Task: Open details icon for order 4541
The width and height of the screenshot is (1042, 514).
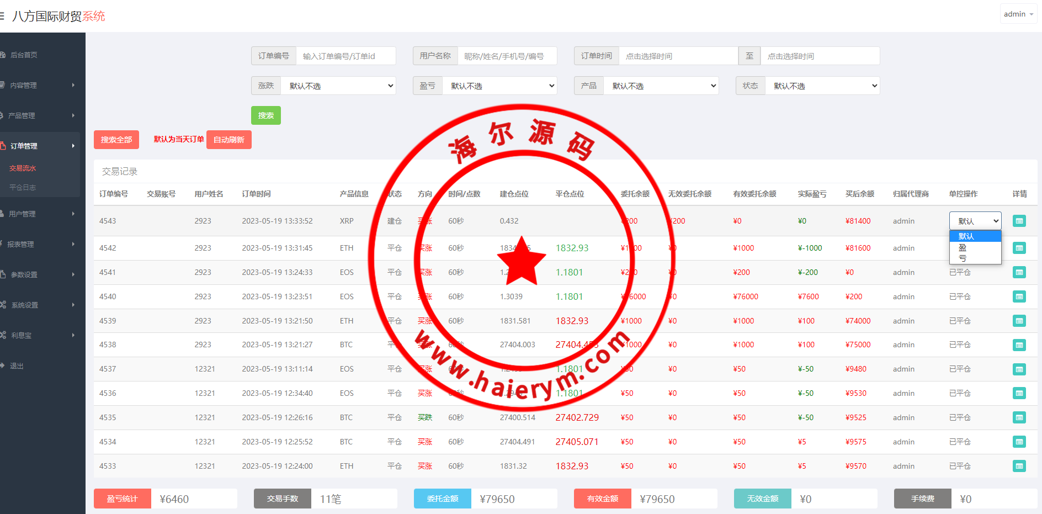Action: click(1019, 272)
